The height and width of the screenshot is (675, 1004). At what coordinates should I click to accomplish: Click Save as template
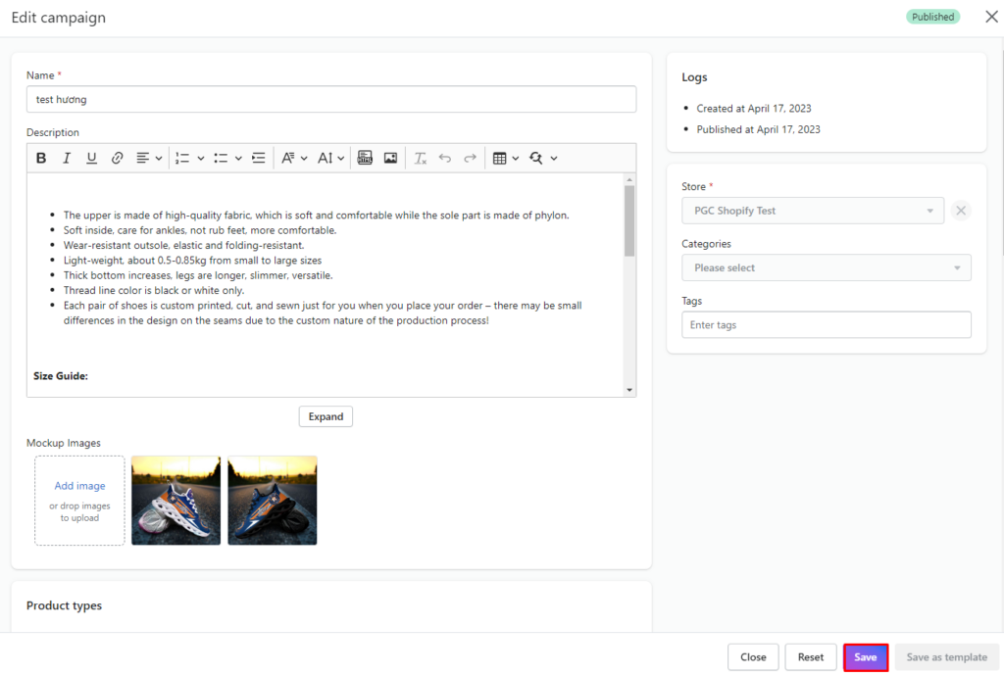(946, 657)
